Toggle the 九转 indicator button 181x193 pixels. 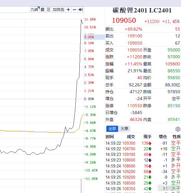[x=35, y=10]
